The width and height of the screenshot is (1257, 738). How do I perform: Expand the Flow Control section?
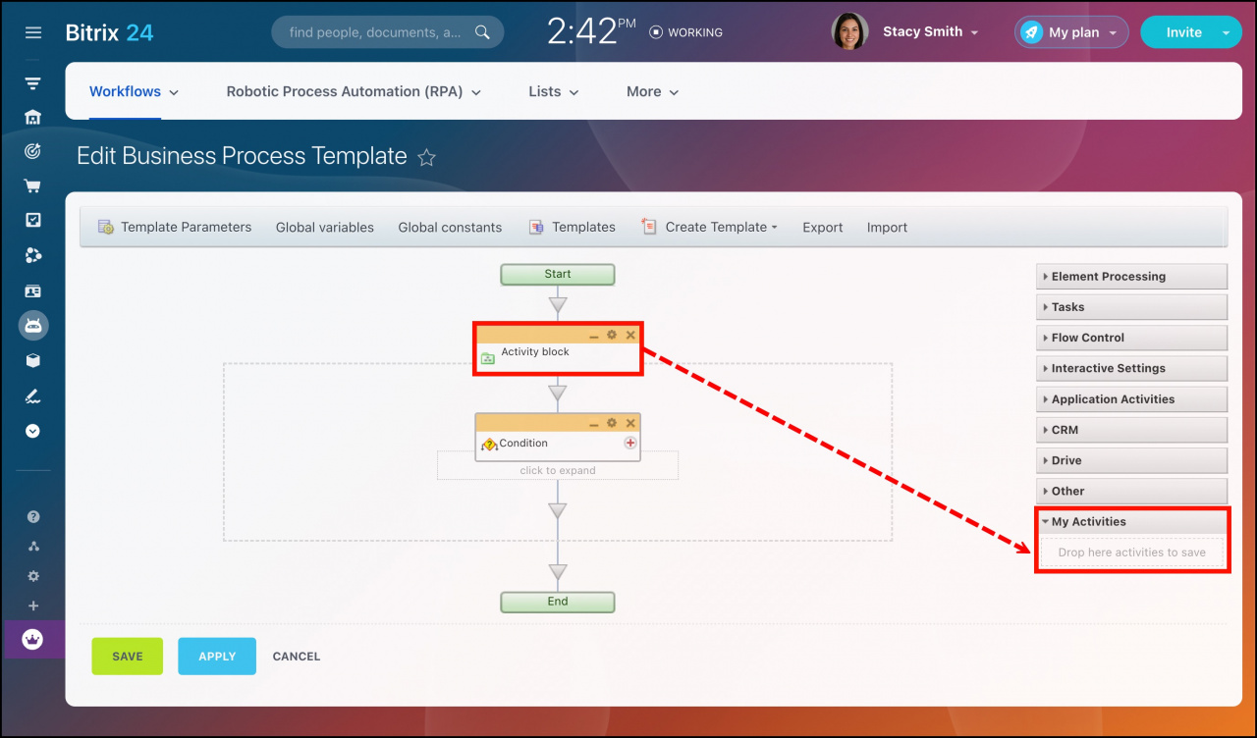pos(1131,338)
